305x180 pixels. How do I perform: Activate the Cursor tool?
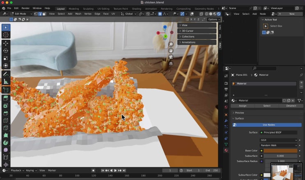6,35
